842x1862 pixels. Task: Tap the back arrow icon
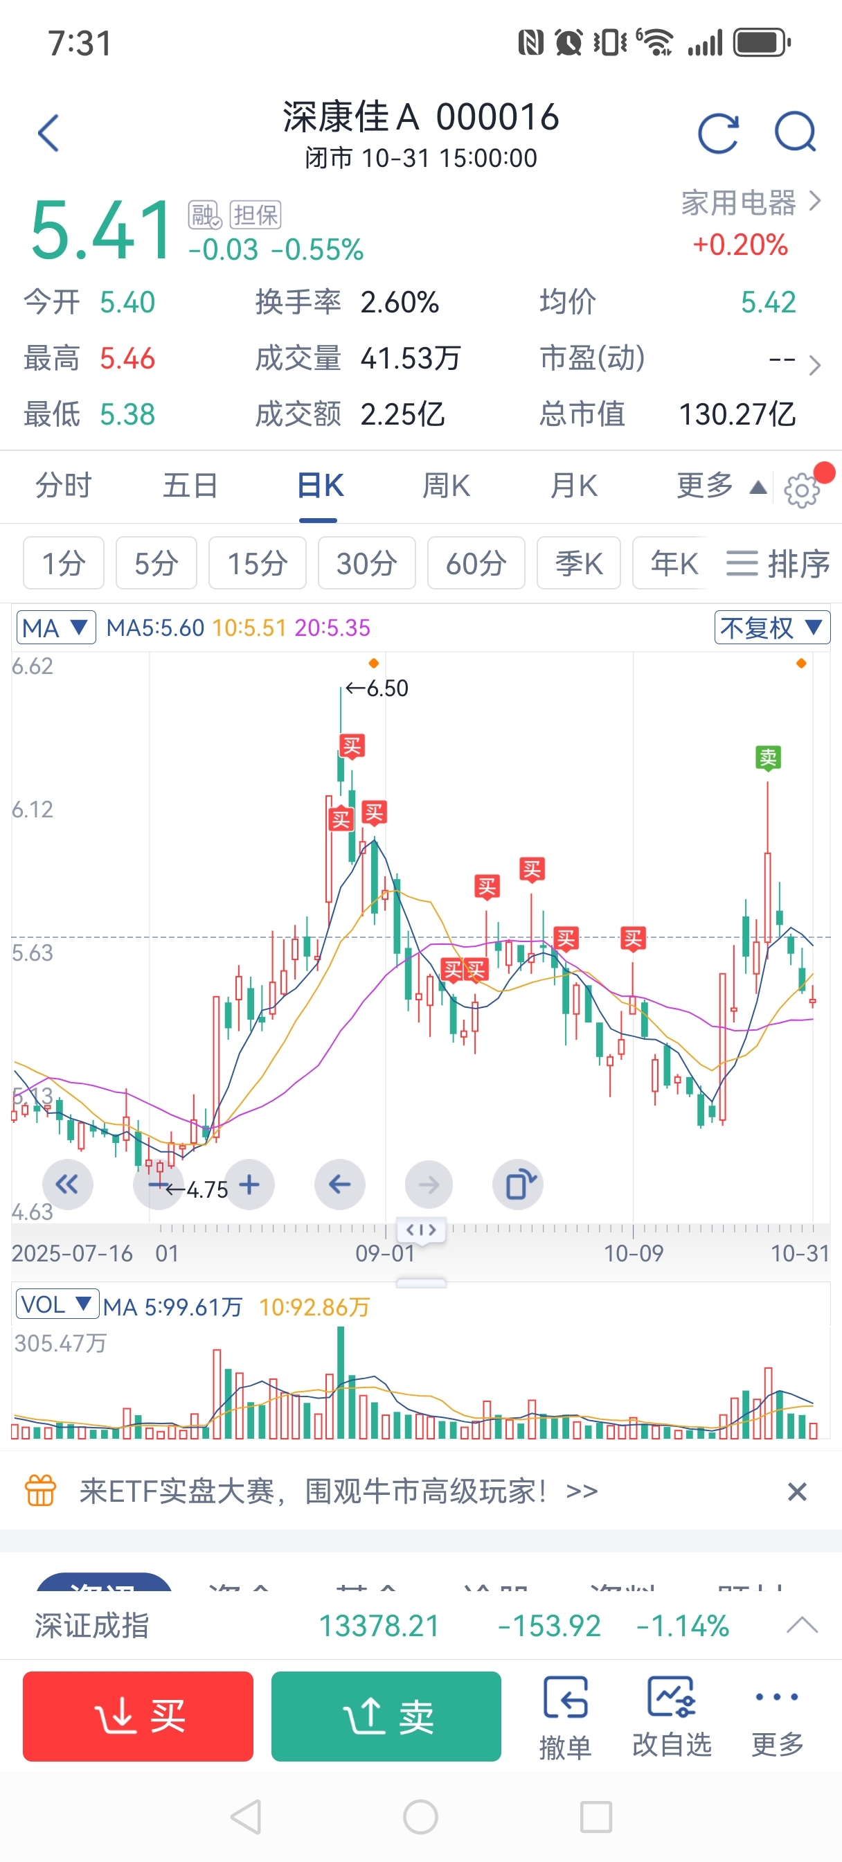48,133
